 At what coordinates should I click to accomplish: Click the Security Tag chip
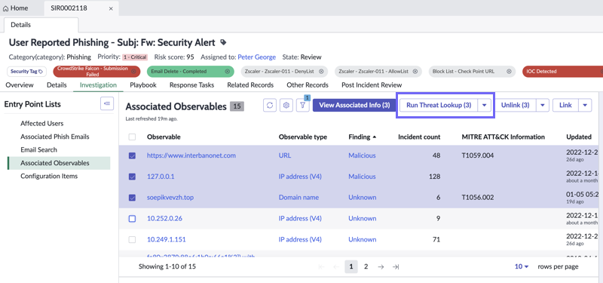pyautogui.click(x=26, y=71)
